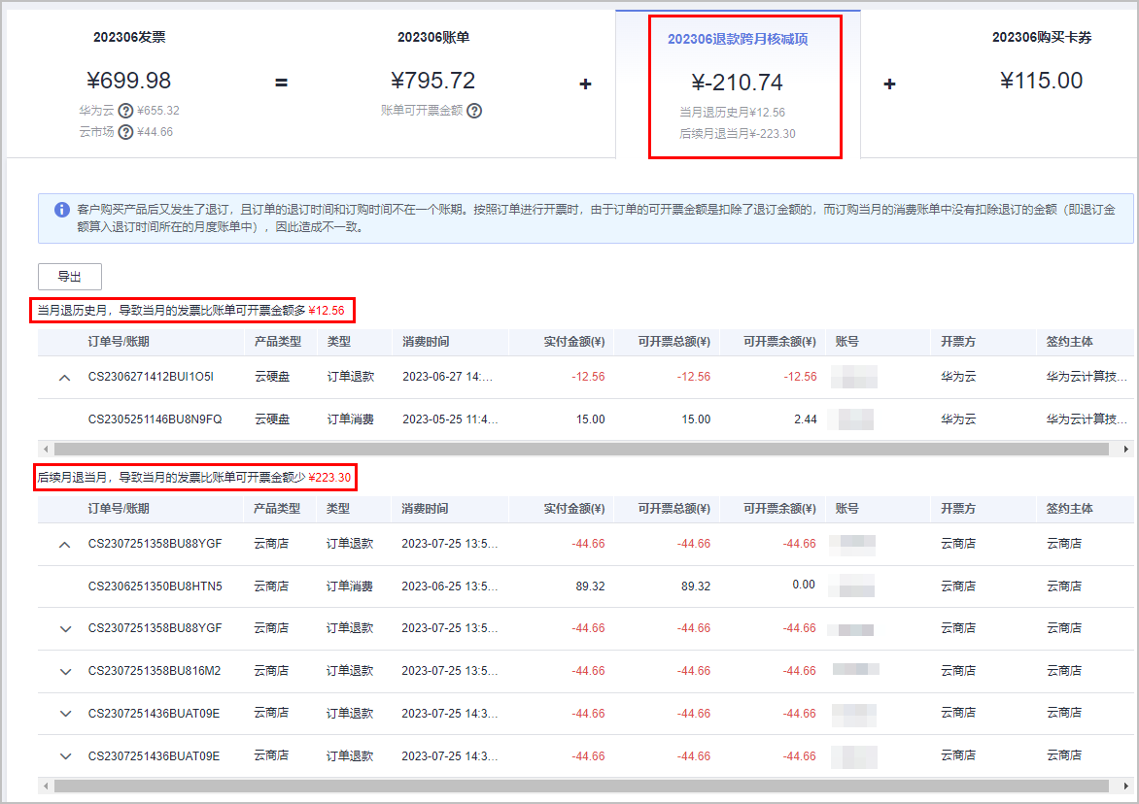Click the horizontal scrollbar of the upper table
This screenshot has height=804, width=1139.
[x=583, y=450]
